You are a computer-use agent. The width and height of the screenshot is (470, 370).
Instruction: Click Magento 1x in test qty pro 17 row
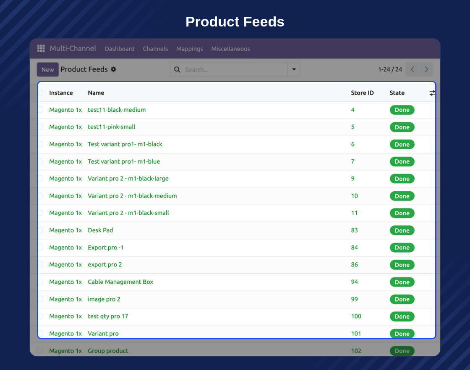pos(65,316)
